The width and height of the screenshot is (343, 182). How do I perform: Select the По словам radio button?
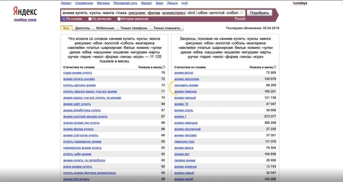tap(64, 19)
